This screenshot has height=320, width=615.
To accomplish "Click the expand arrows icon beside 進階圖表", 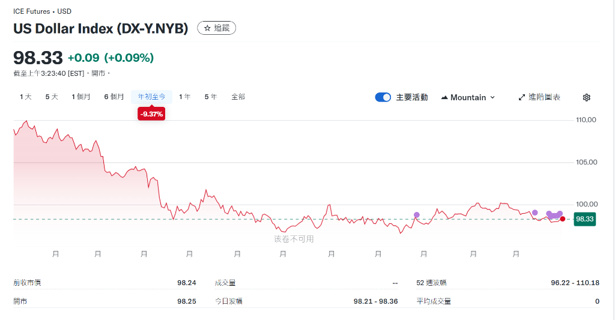I will point(522,97).
